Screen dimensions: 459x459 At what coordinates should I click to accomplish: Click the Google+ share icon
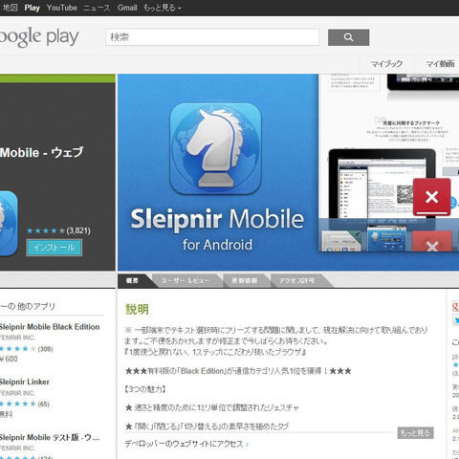[456, 306]
